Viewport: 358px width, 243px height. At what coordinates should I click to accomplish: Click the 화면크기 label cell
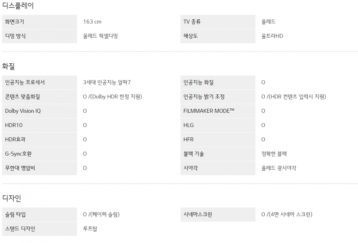coord(39,22)
